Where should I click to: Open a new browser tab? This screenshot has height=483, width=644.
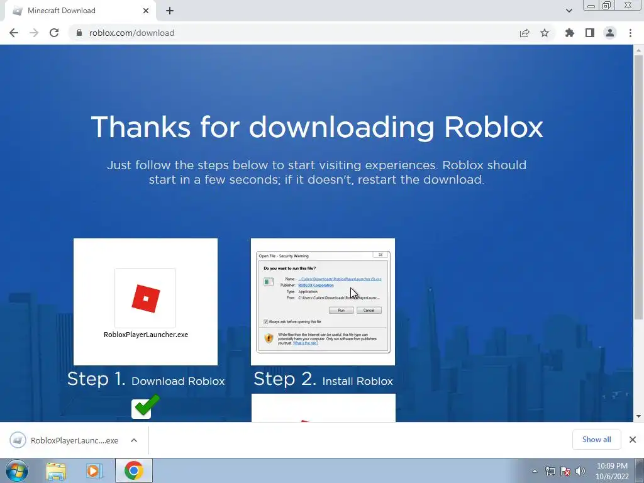pyautogui.click(x=170, y=11)
